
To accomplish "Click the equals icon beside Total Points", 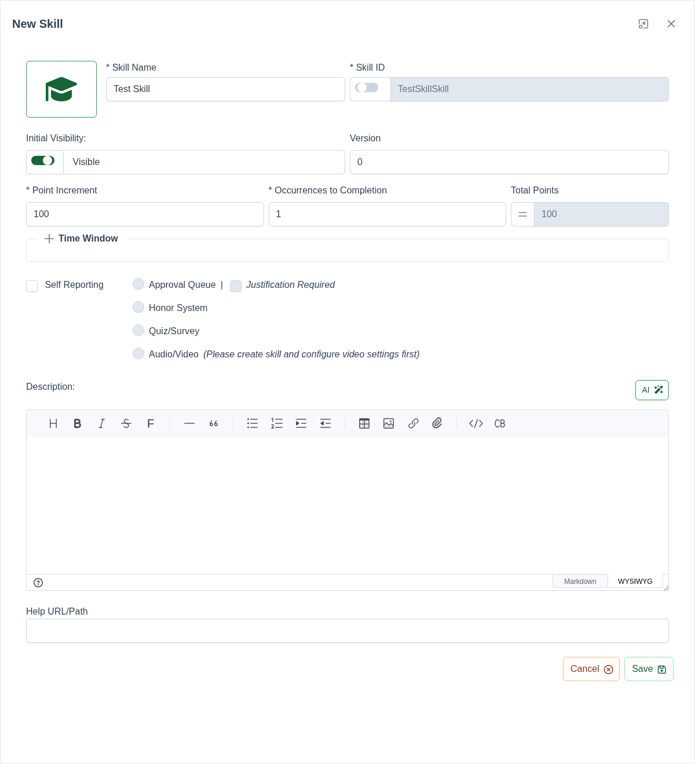I will tap(522, 214).
